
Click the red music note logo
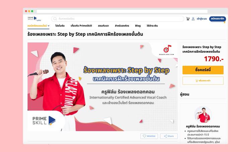pyautogui.click(x=167, y=48)
